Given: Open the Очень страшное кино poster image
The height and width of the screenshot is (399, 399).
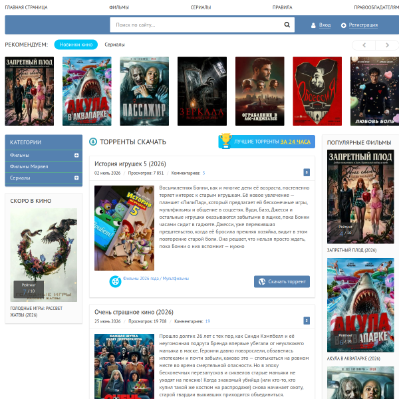Looking at the screenshot, I should click(124, 366).
